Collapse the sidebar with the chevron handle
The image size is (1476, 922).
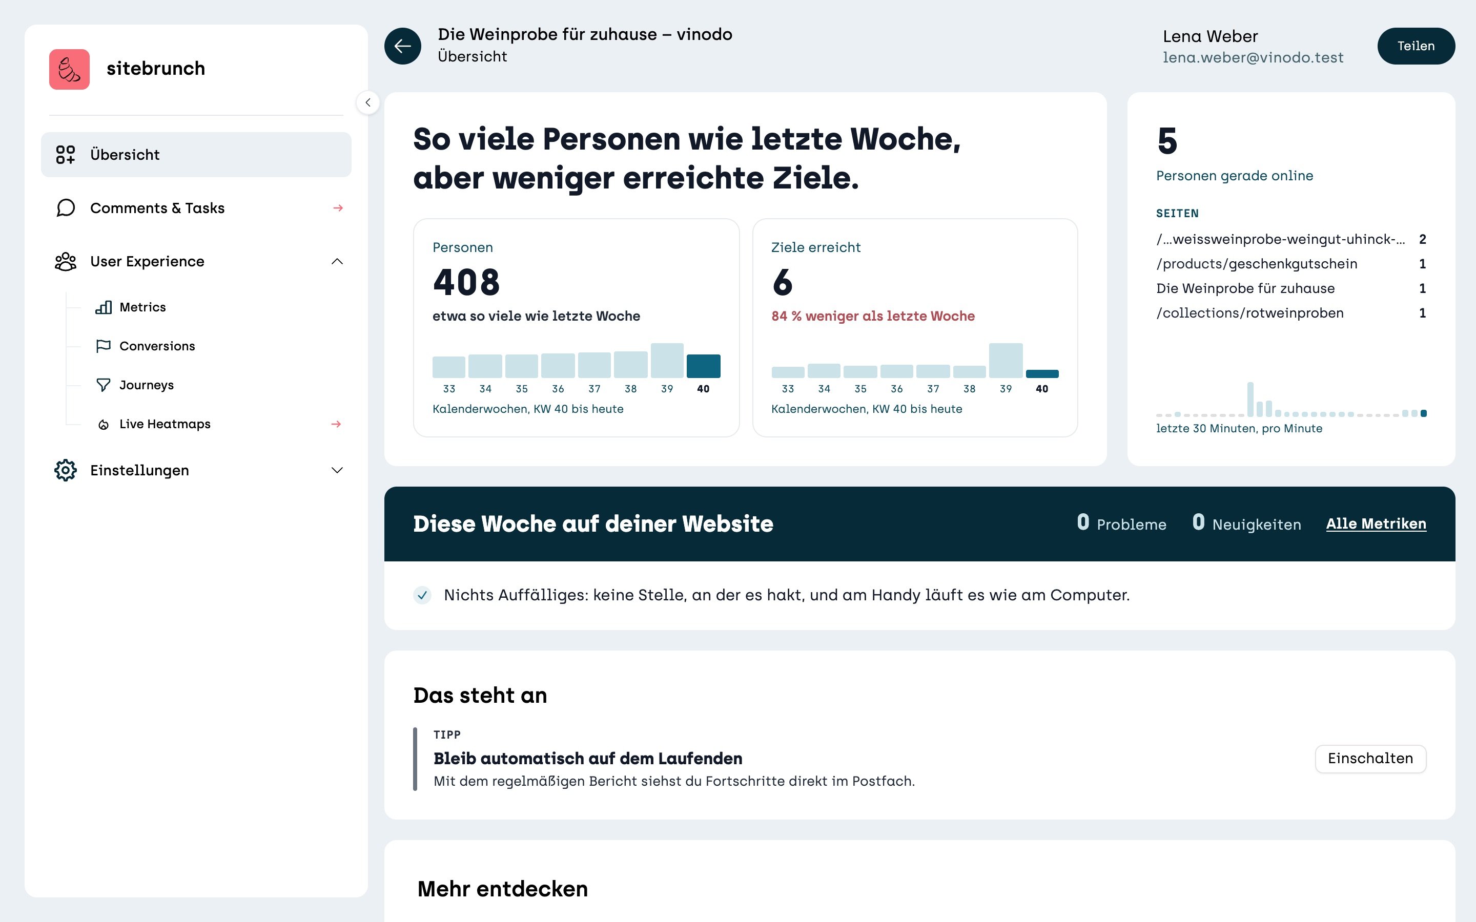pos(368,102)
